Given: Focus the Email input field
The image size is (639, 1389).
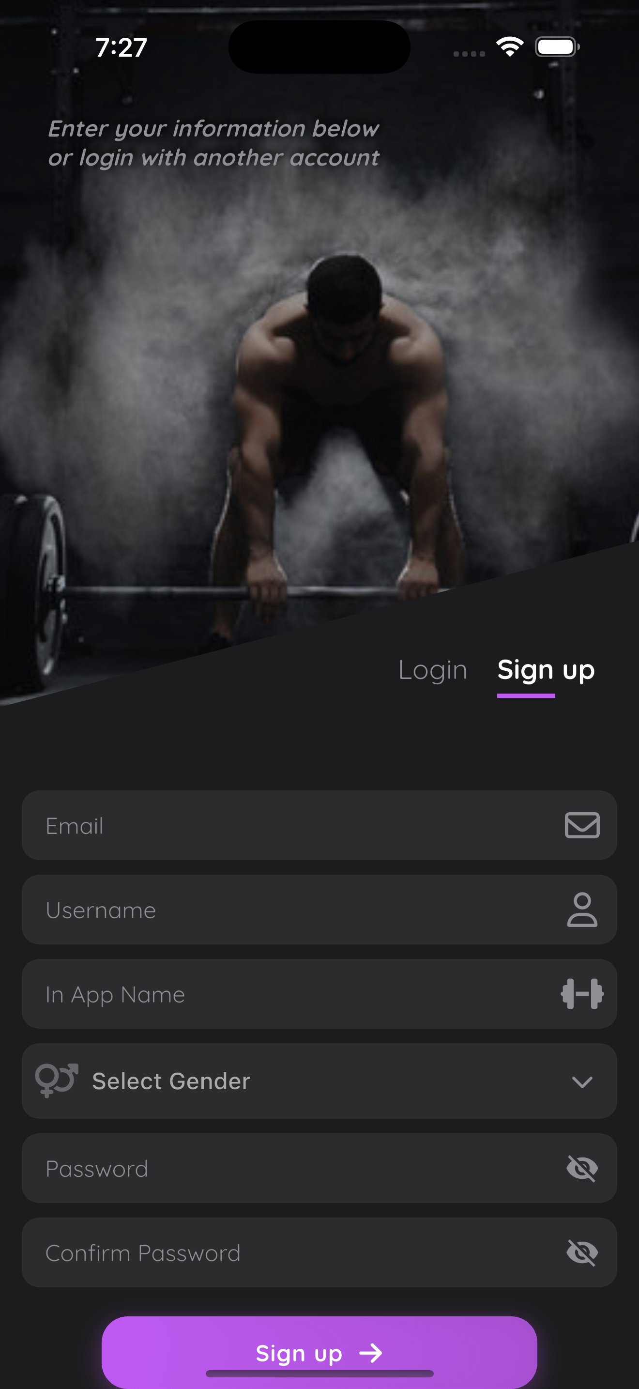Looking at the screenshot, I should point(319,825).
